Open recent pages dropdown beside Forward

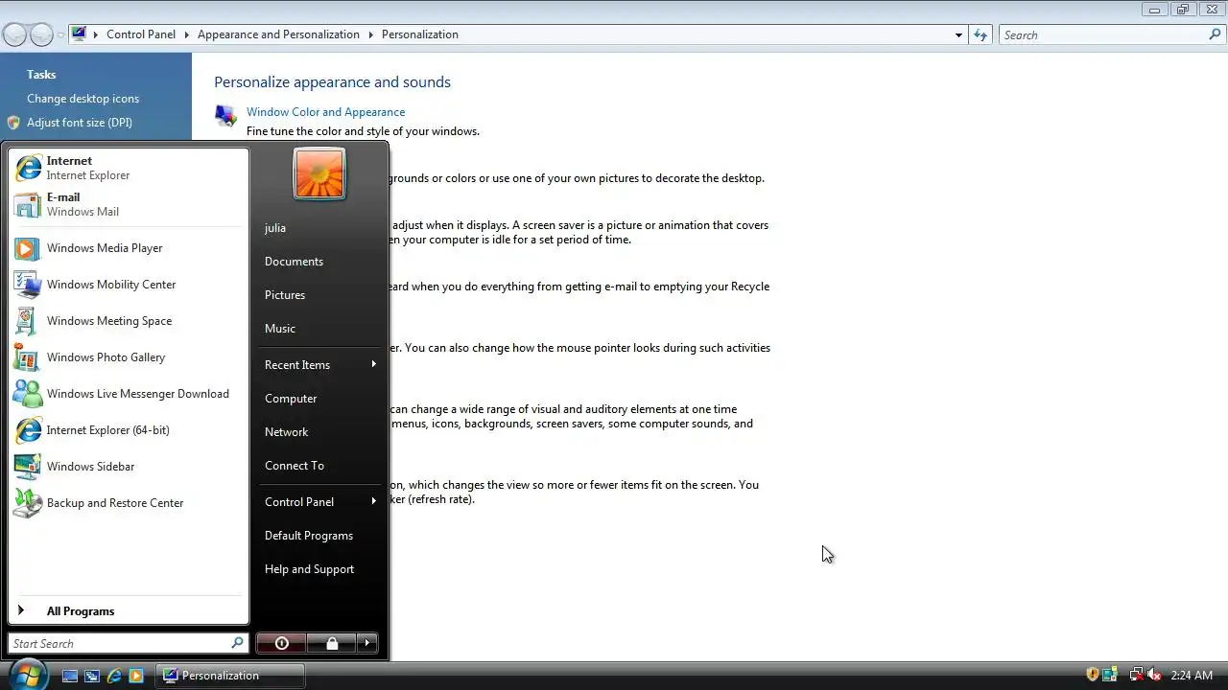[60, 34]
